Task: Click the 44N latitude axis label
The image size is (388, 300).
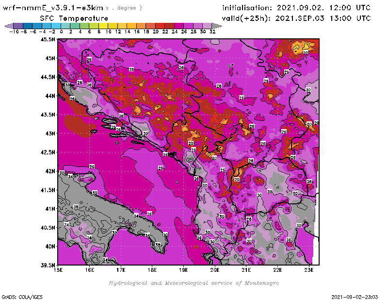Action: [x=50, y=96]
